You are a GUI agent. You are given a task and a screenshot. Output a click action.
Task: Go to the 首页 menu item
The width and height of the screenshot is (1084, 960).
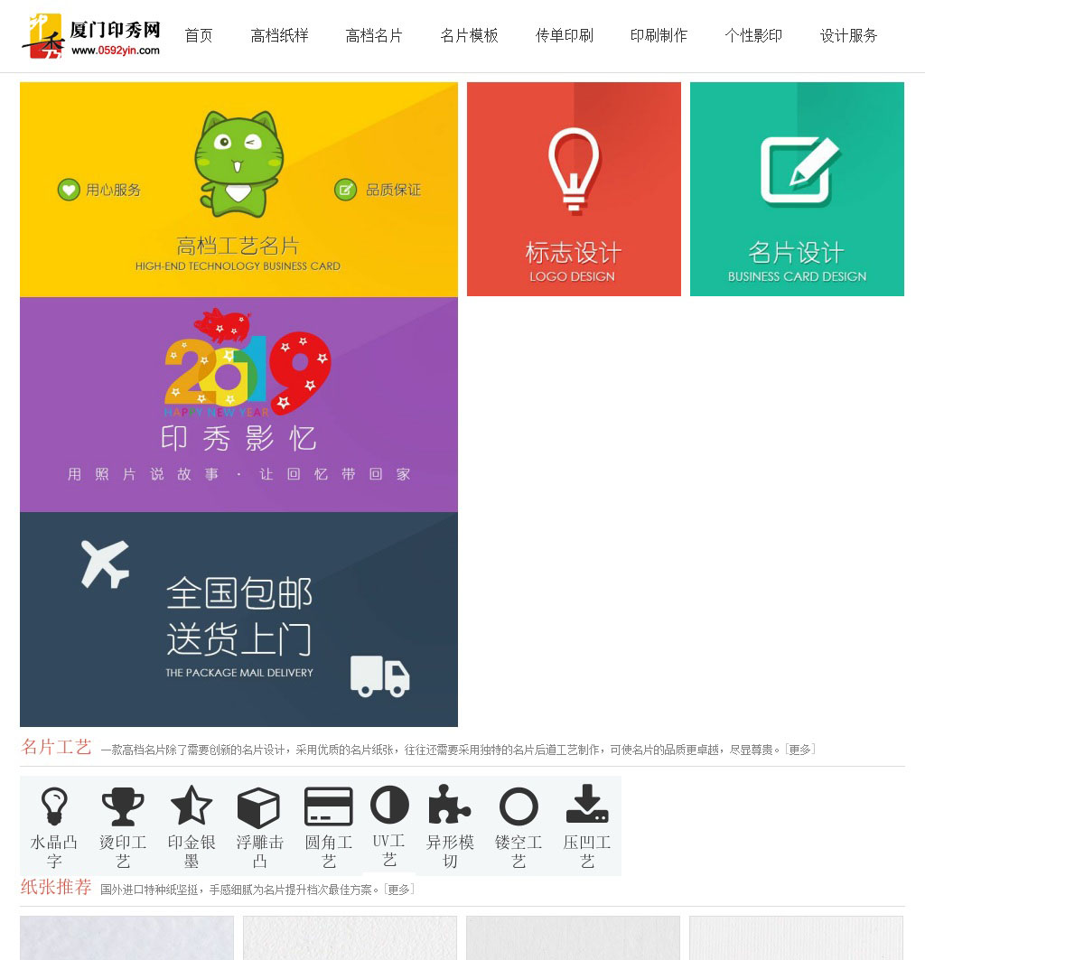tap(199, 36)
